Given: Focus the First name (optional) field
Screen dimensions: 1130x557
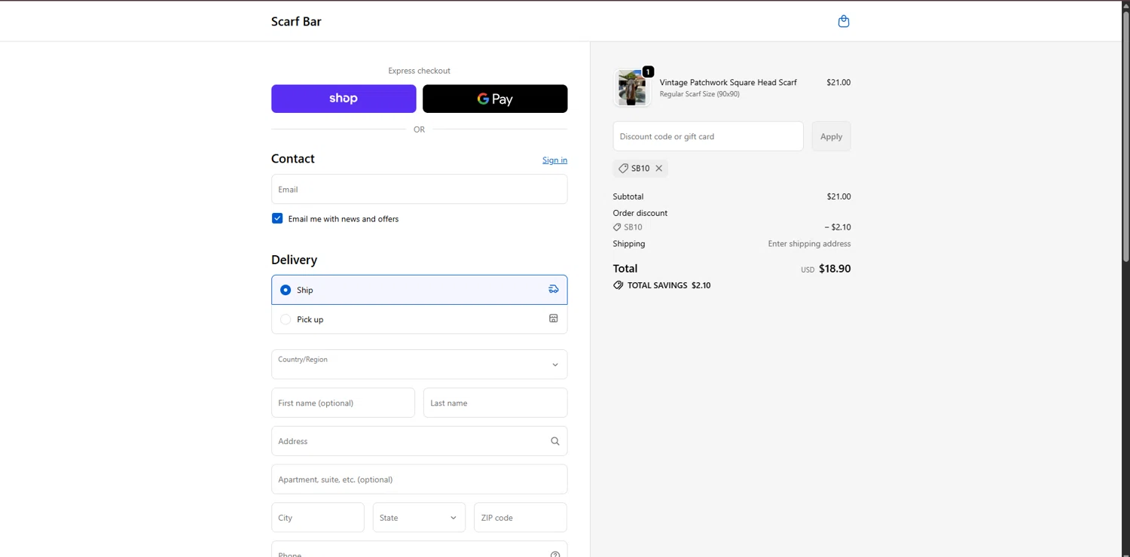Looking at the screenshot, I should 343,403.
